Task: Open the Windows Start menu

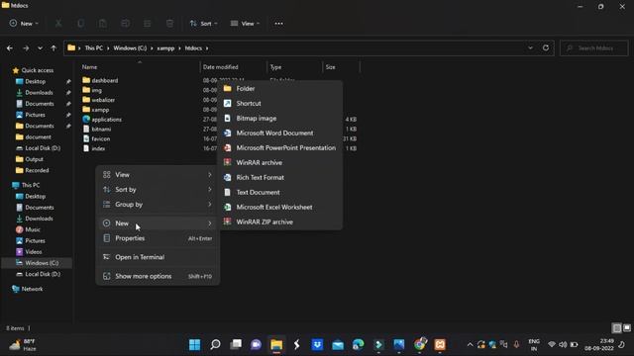Action: coord(194,344)
